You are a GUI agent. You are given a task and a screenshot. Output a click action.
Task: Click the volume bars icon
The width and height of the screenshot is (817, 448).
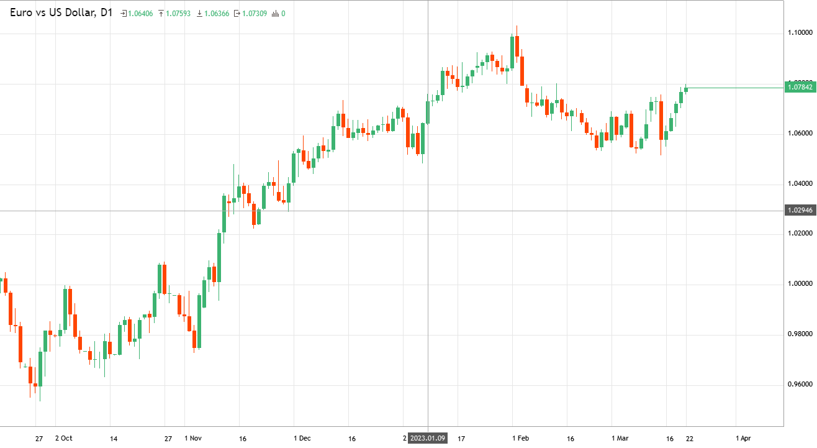275,13
